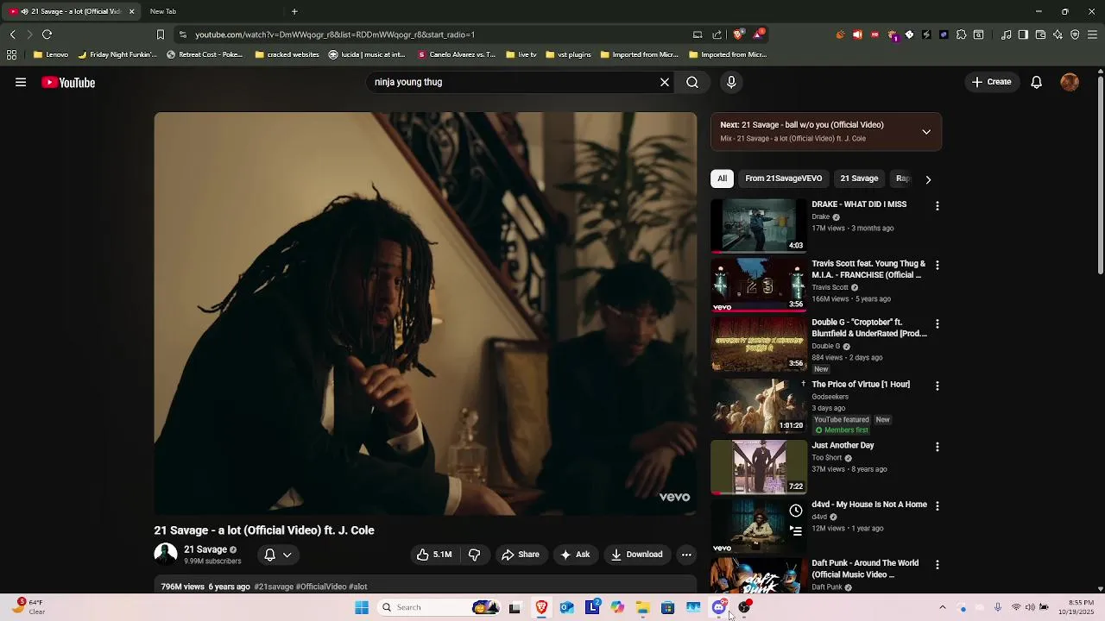This screenshot has width=1105, height=621.
Task: Open options menu for d4vd video
Action: [x=937, y=505]
